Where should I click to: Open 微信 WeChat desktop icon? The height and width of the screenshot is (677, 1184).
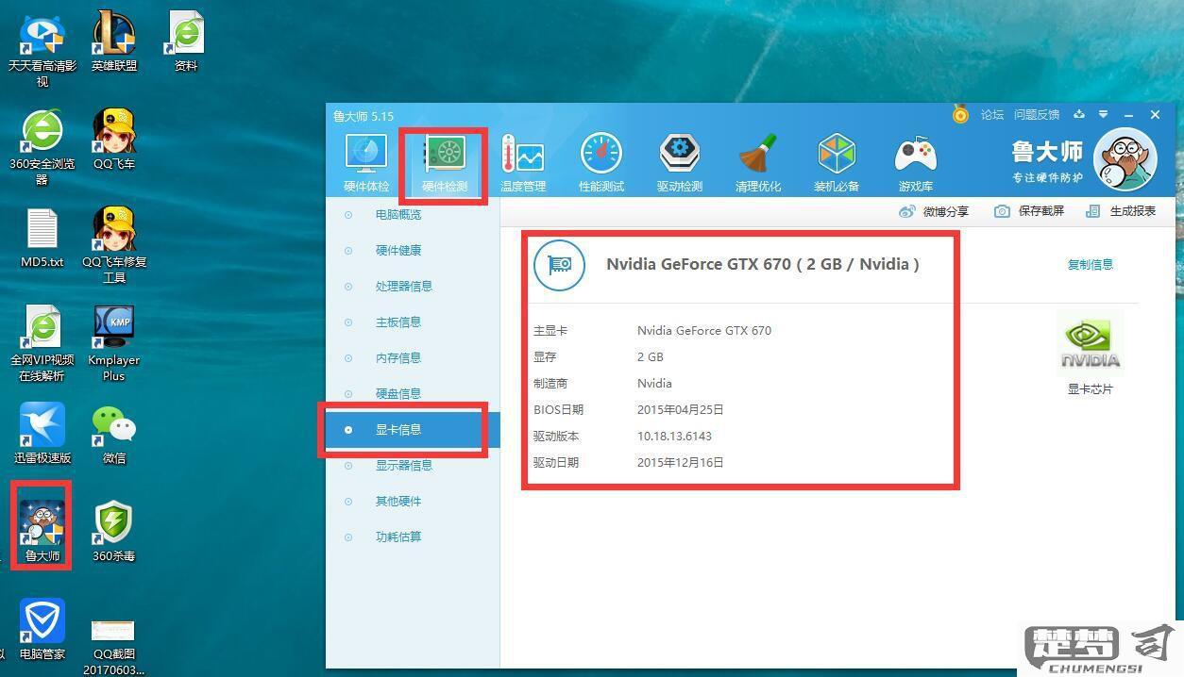tap(114, 434)
